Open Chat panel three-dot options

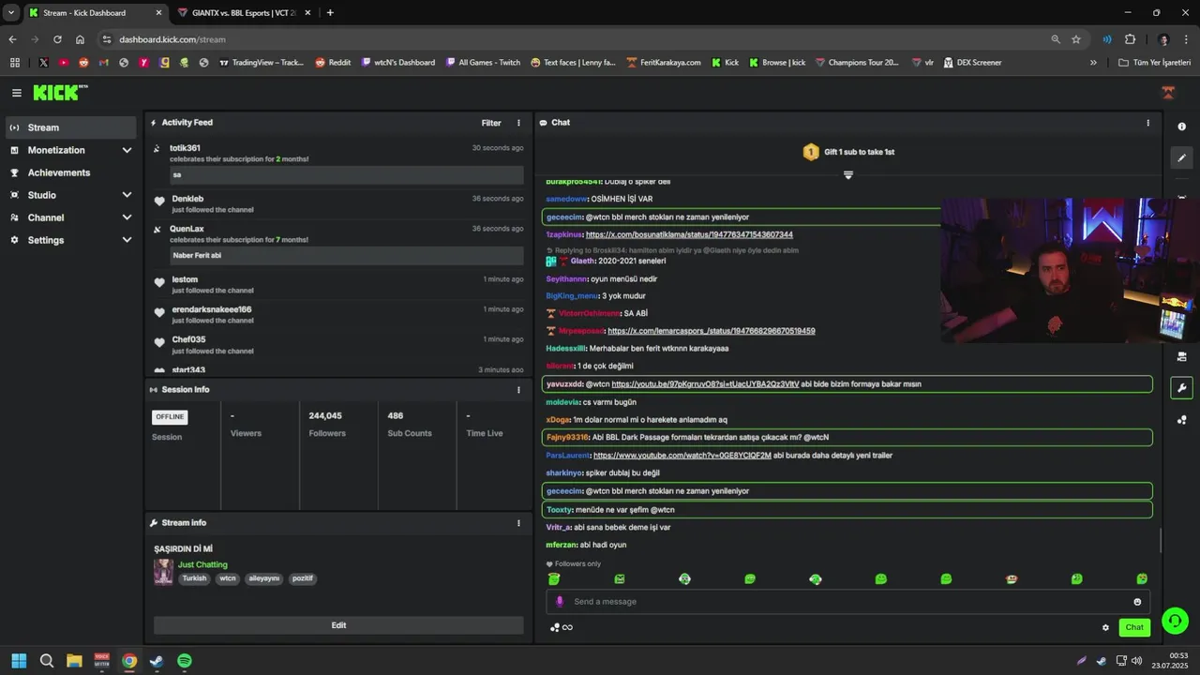(1147, 123)
